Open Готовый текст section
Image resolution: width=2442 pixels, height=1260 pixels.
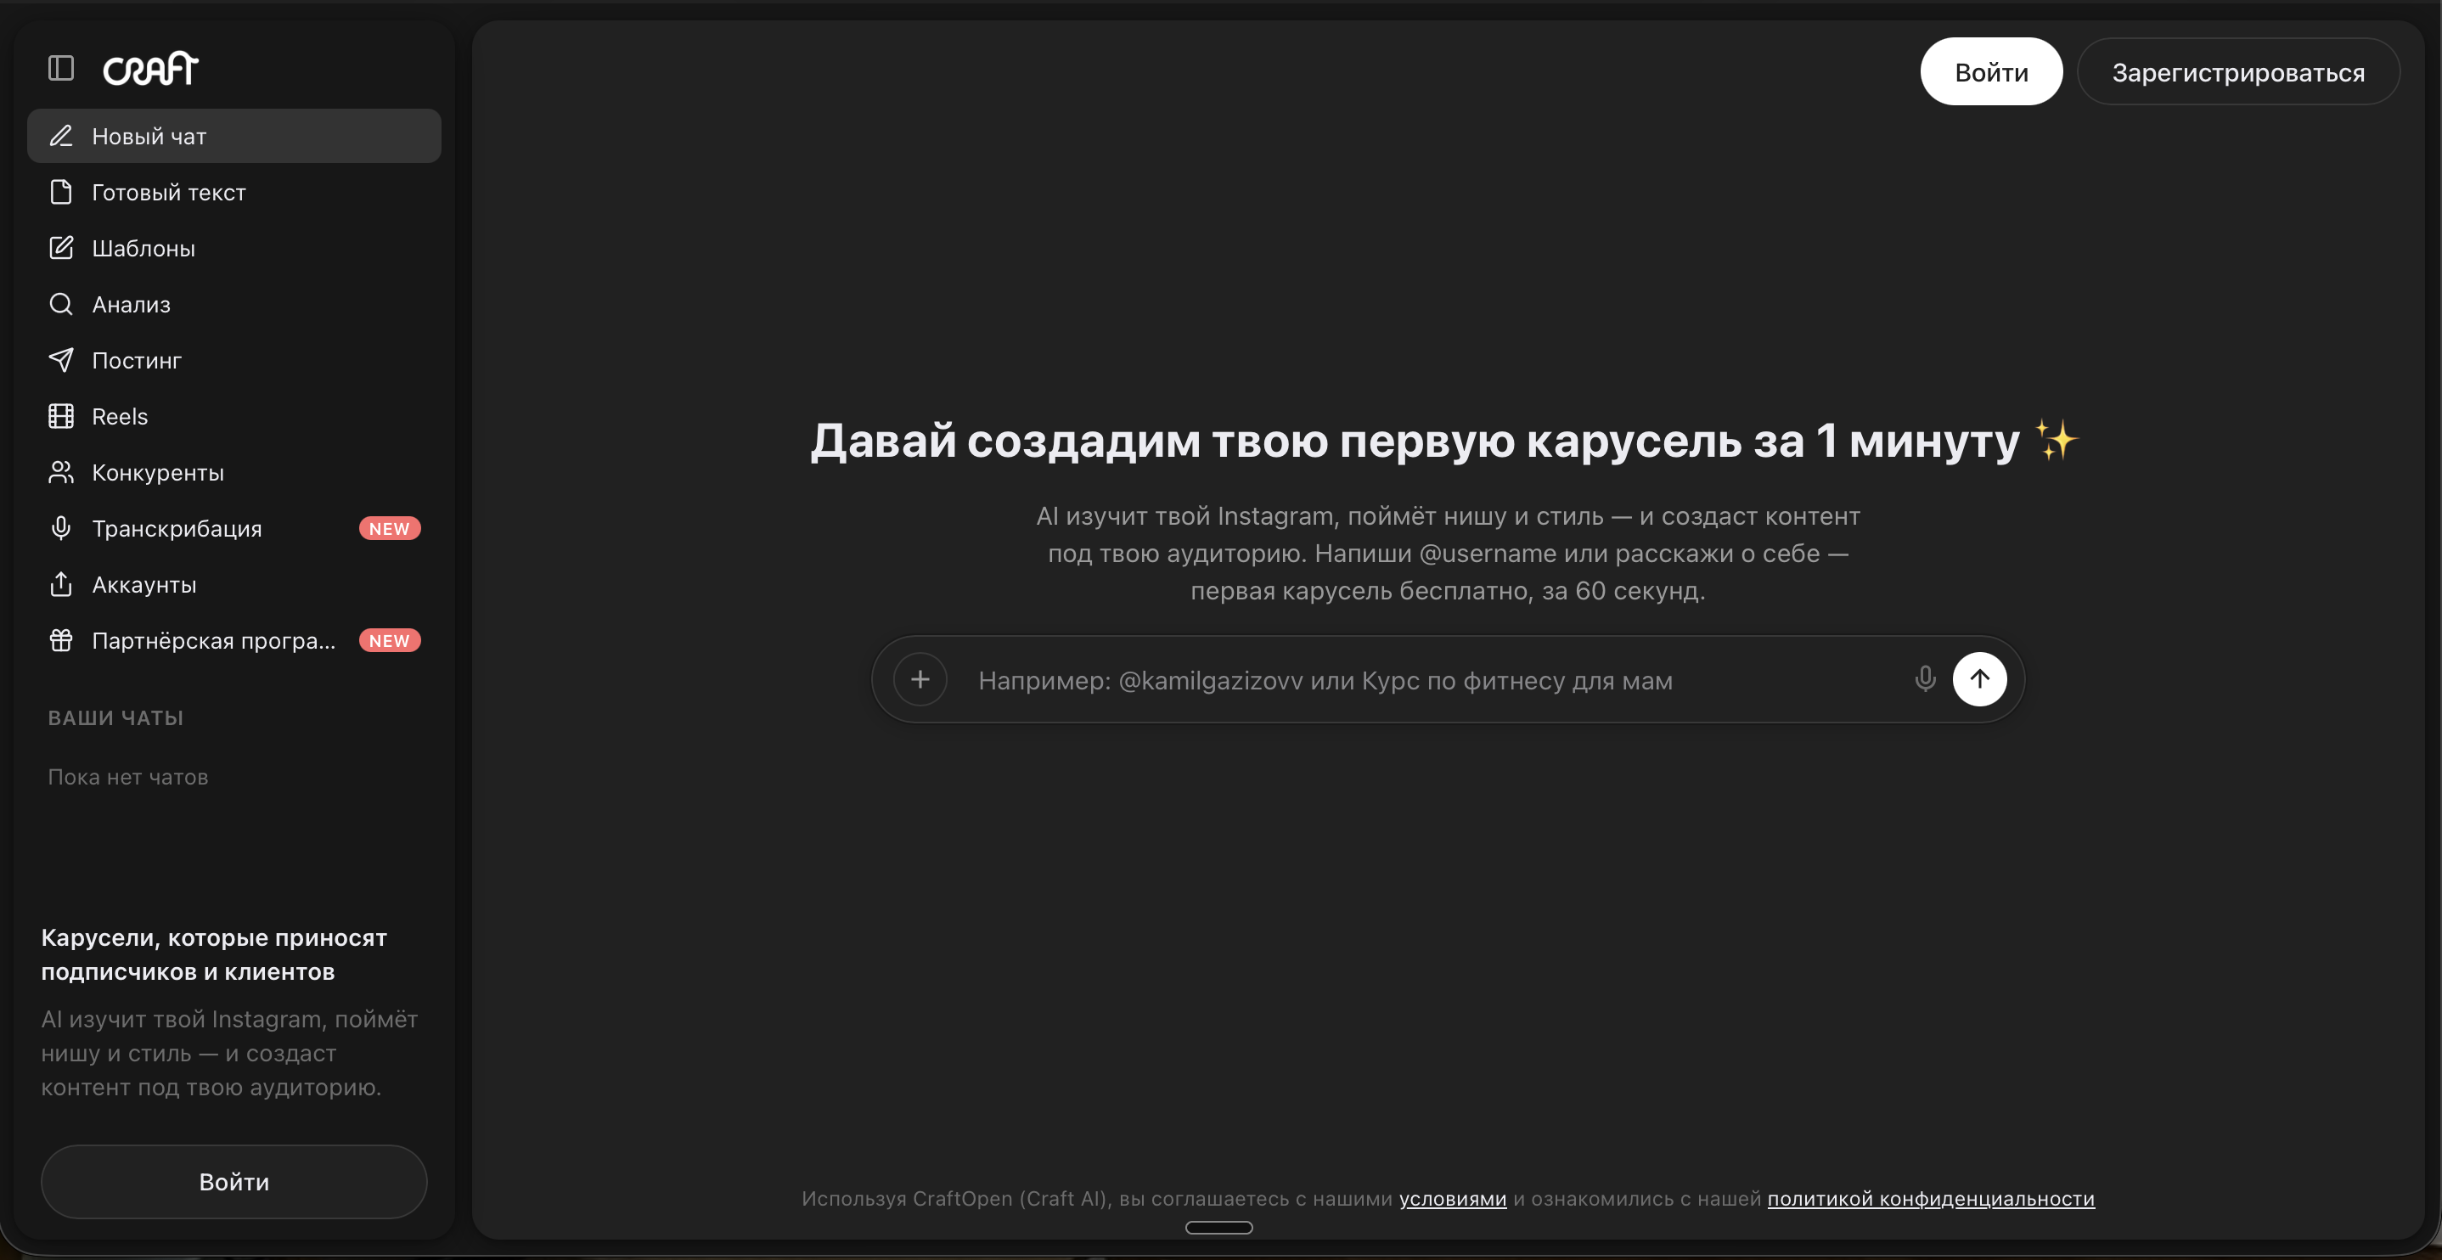point(234,192)
